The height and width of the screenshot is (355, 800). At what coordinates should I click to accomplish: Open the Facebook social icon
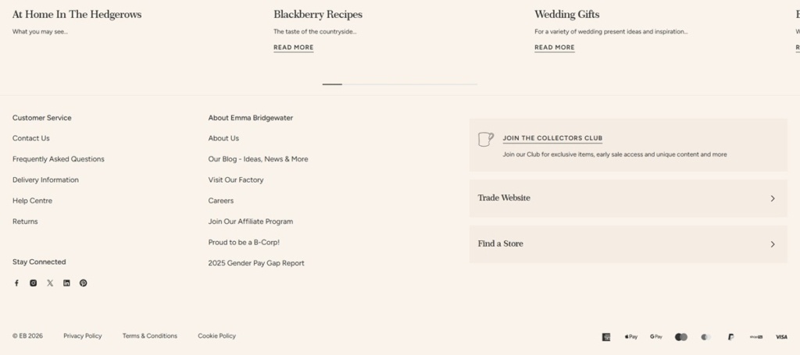pyautogui.click(x=16, y=283)
